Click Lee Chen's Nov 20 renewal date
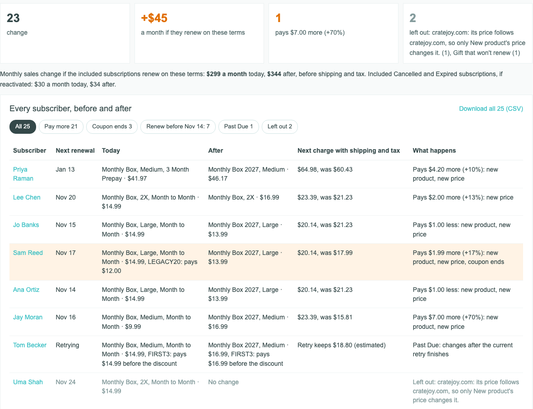The width and height of the screenshot is (533, 409). (x=65, y=197)
